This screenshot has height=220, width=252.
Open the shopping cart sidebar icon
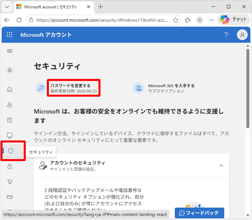pyautogui.click(x=10, y=182)
